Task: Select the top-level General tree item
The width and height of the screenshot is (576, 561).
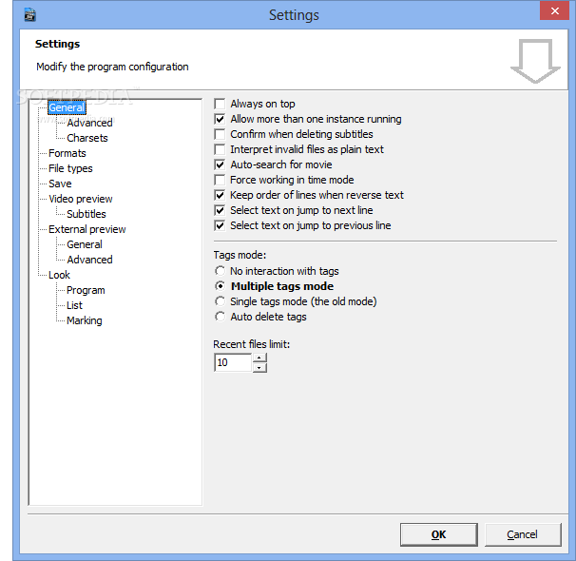Action: coord(67,107)
